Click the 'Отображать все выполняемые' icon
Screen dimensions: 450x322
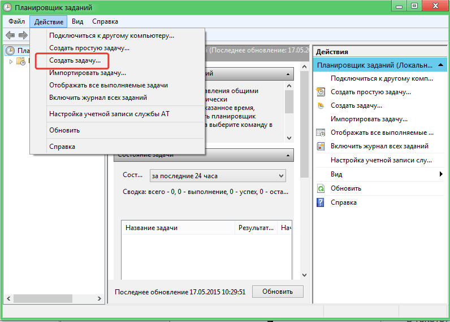pyautogui.click(x=321, y=133)
